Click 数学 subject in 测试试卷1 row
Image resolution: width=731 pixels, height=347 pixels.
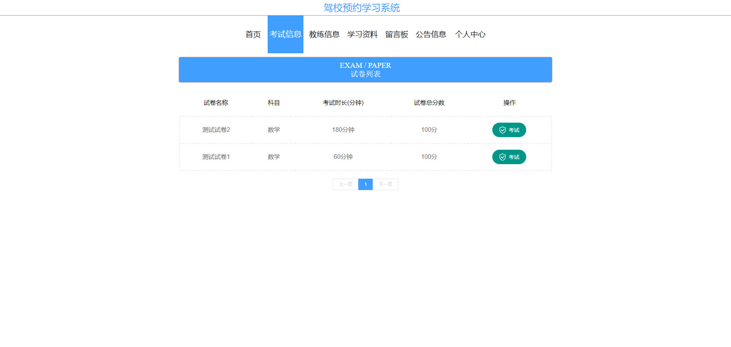tap(274, 157)
